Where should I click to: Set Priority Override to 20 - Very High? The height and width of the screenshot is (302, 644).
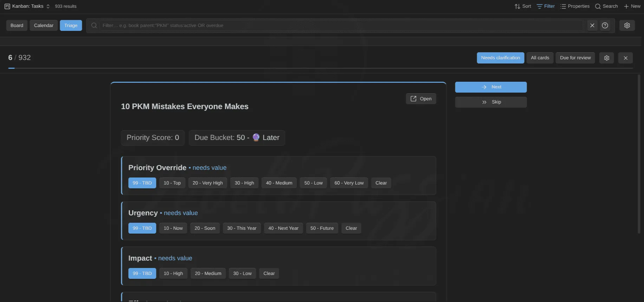208,183
